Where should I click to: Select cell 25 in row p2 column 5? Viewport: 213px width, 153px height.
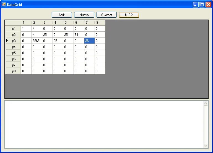point(68,35)
